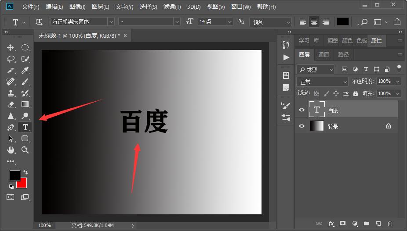Open the red background color picker
407x231 pixels.
pos(23,184)
